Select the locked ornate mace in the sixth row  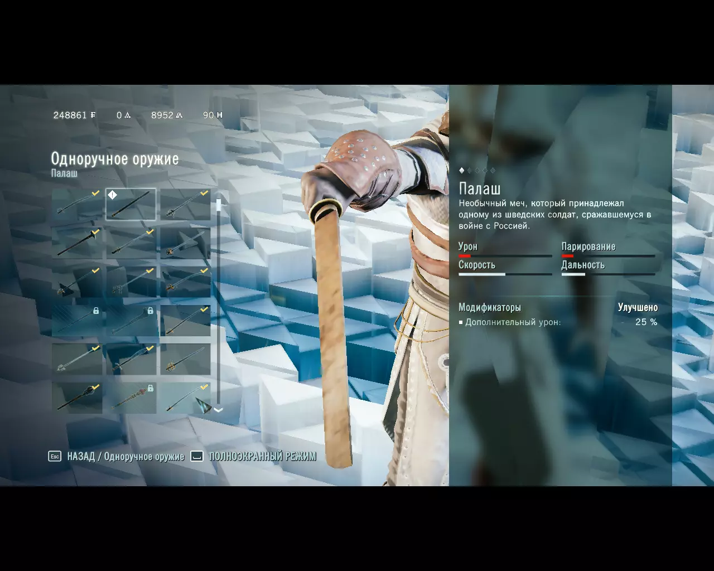(131, 398)
